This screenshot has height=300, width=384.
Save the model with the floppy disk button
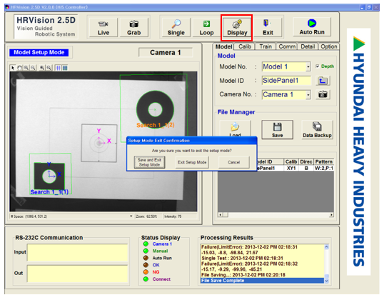pyautogui.click(x=277, y=130)
